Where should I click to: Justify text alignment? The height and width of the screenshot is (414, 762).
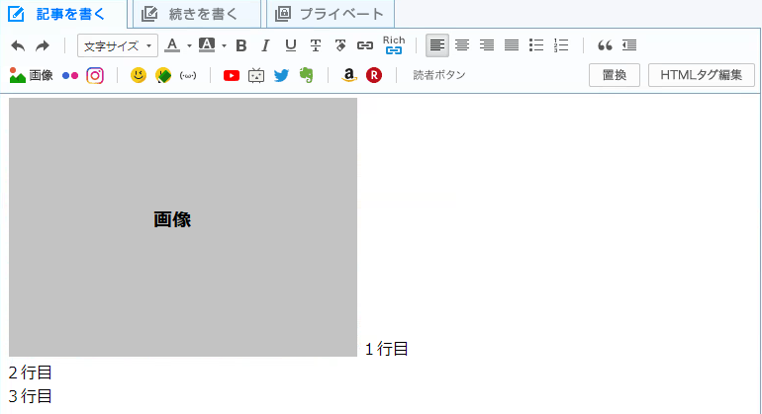[x=512, y=45]
